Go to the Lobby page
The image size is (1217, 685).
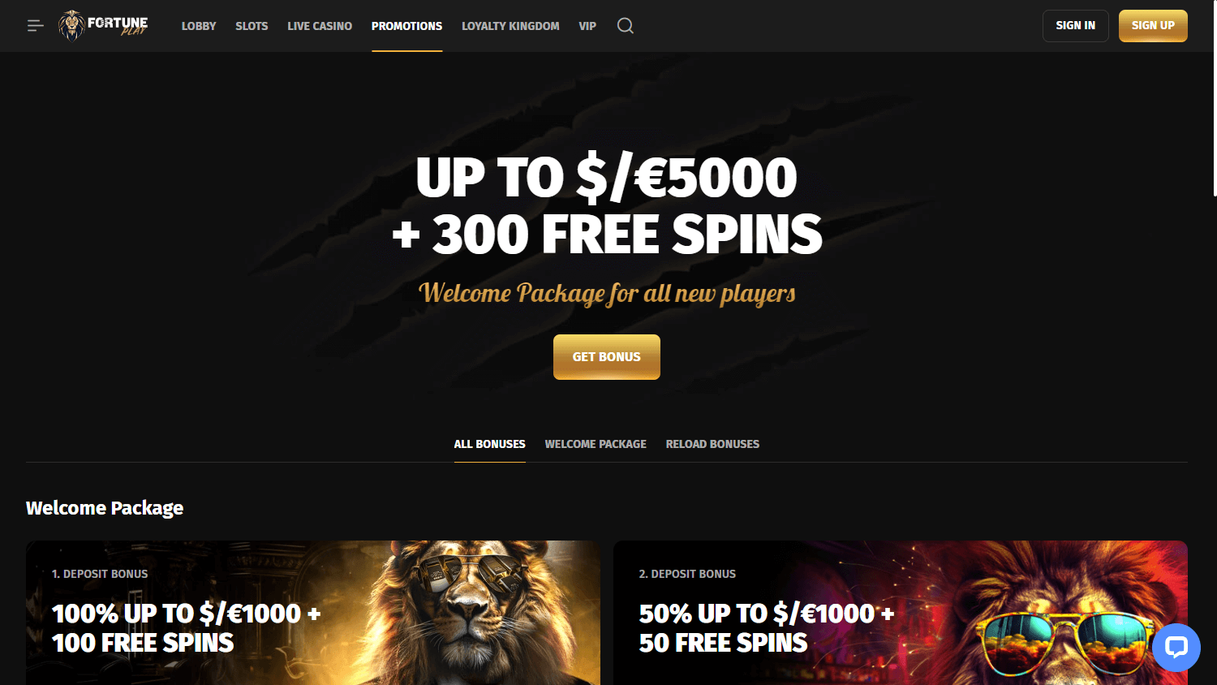pyautogui.click(x=199, y=26)
